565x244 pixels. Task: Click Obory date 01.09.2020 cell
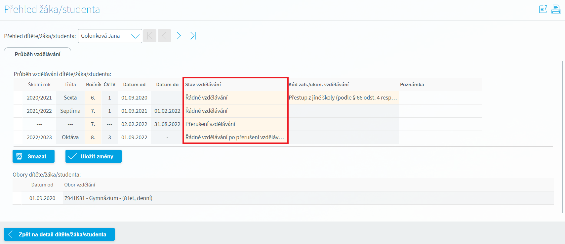click(x=42, y=198)
